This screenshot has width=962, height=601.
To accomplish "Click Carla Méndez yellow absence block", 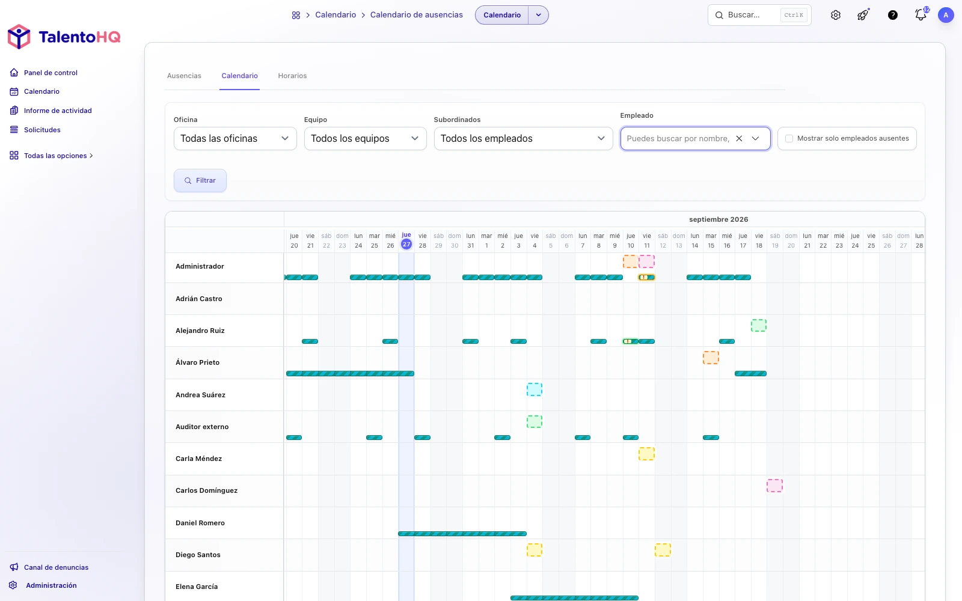I will [x=647, y=454].
